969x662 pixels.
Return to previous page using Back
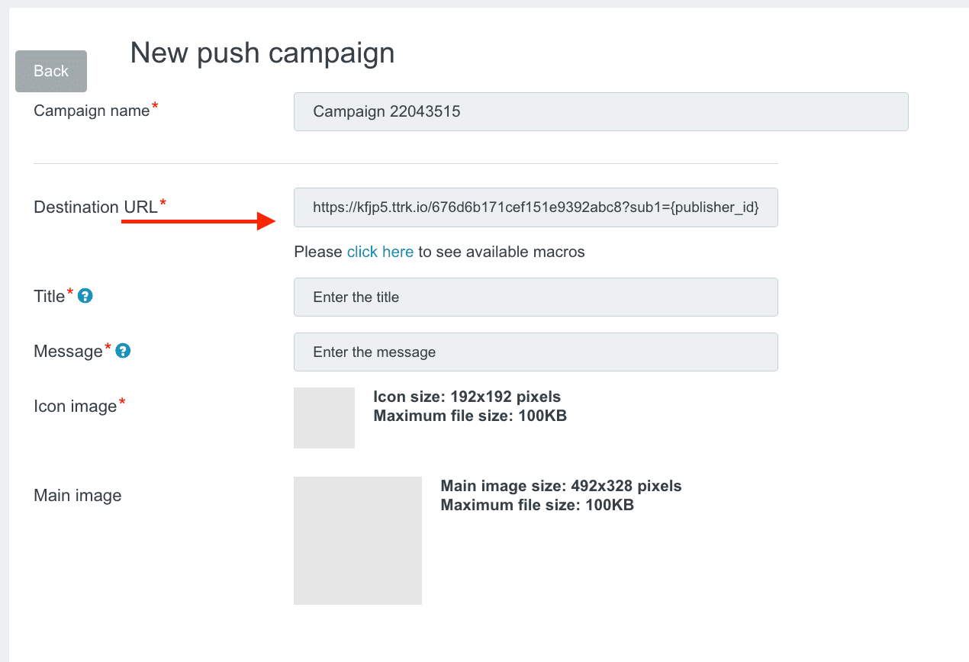[50, 71]
